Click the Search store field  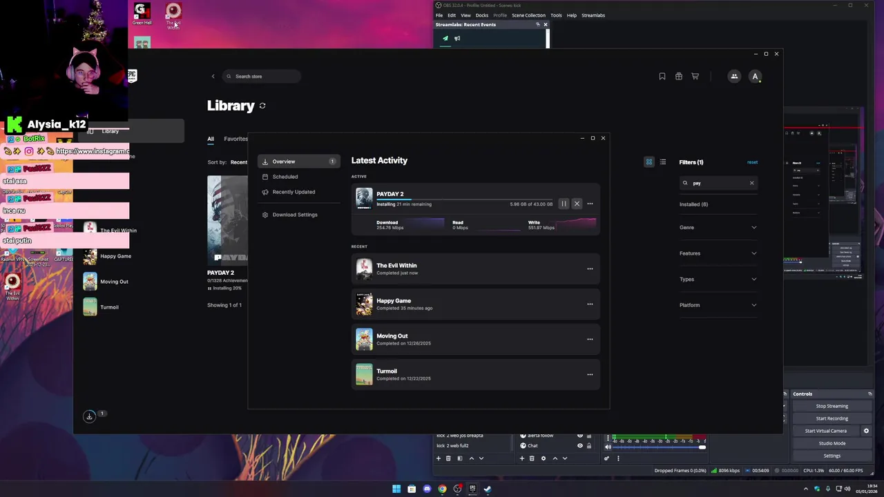click(262, 77)
